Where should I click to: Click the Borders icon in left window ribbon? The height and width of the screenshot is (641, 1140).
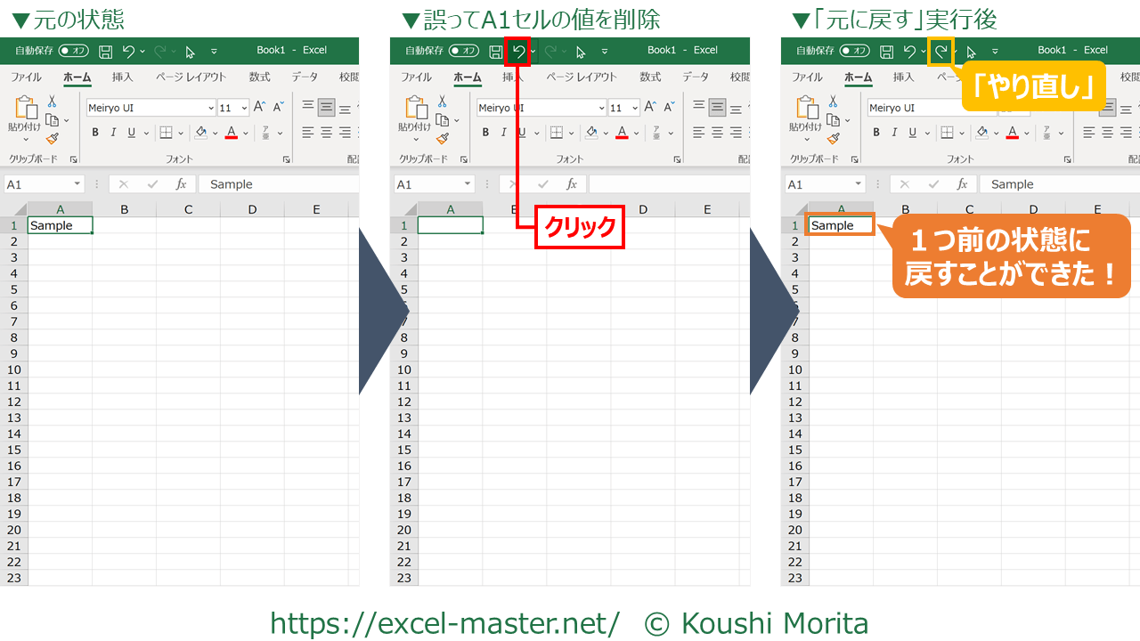coord(166,133)
